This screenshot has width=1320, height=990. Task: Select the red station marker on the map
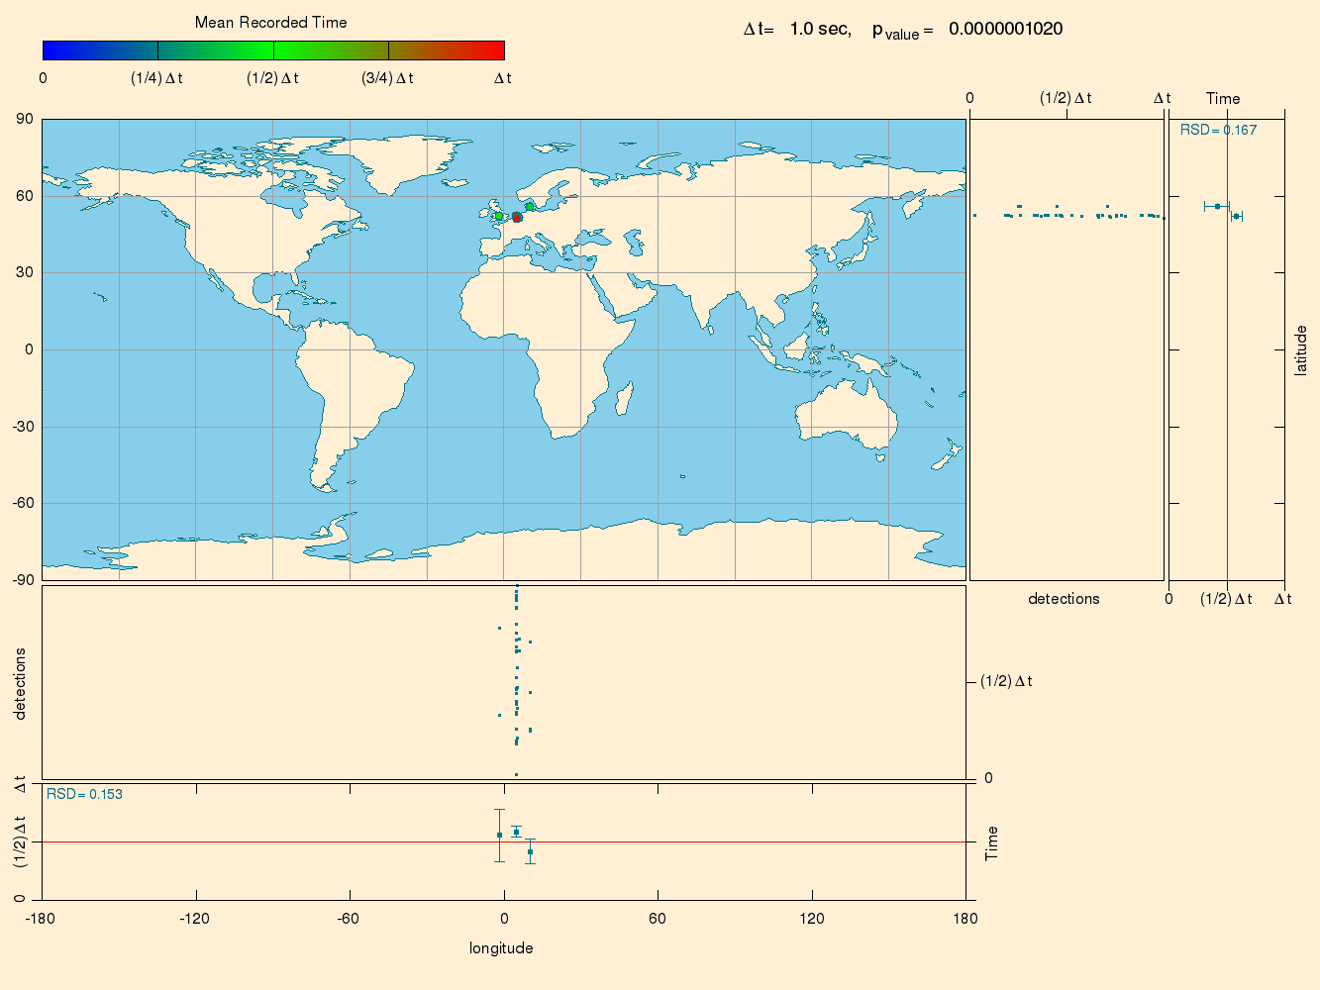[517, 218]
